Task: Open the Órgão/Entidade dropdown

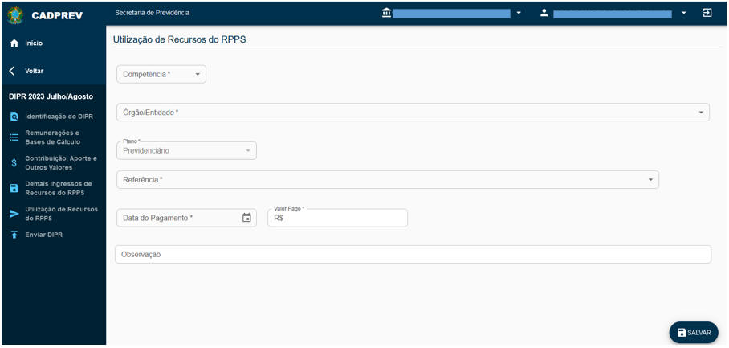Action: [x=700, y=113]
